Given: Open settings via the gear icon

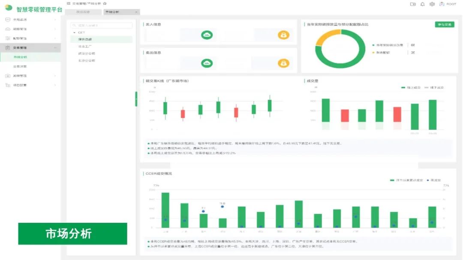Looking at the screenshot, I should pyautogui.click(x=432, y=4).
